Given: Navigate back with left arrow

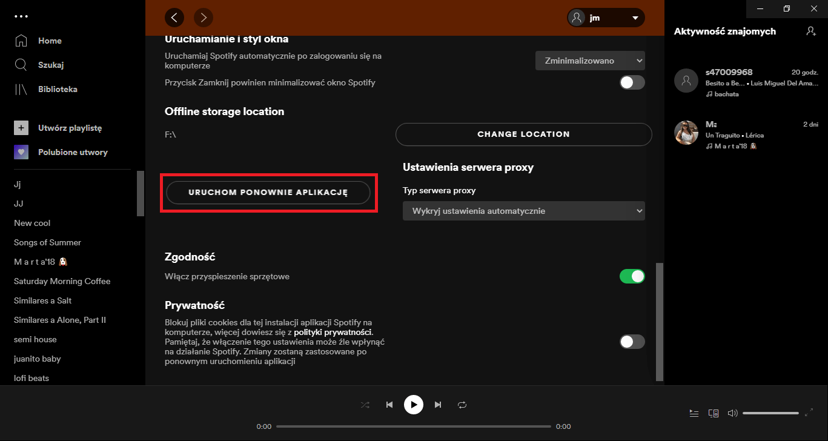Looking at the screenshot, I should 174,18.
